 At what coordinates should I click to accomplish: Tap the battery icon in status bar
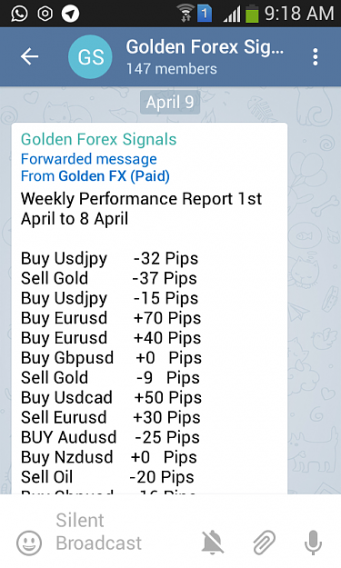pos(252,13)
